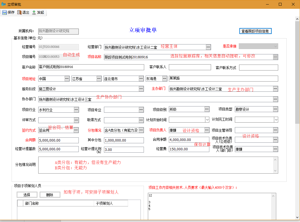Click the 客户名称 input field
The image size is (300, 222).
(x=91, y=67)
